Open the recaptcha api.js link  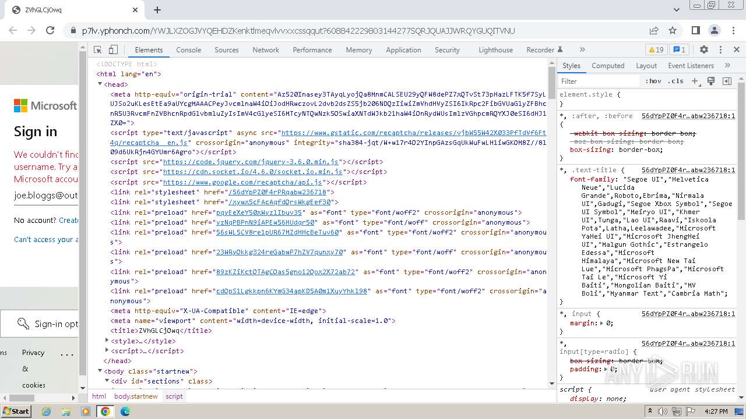coord(242,182)
